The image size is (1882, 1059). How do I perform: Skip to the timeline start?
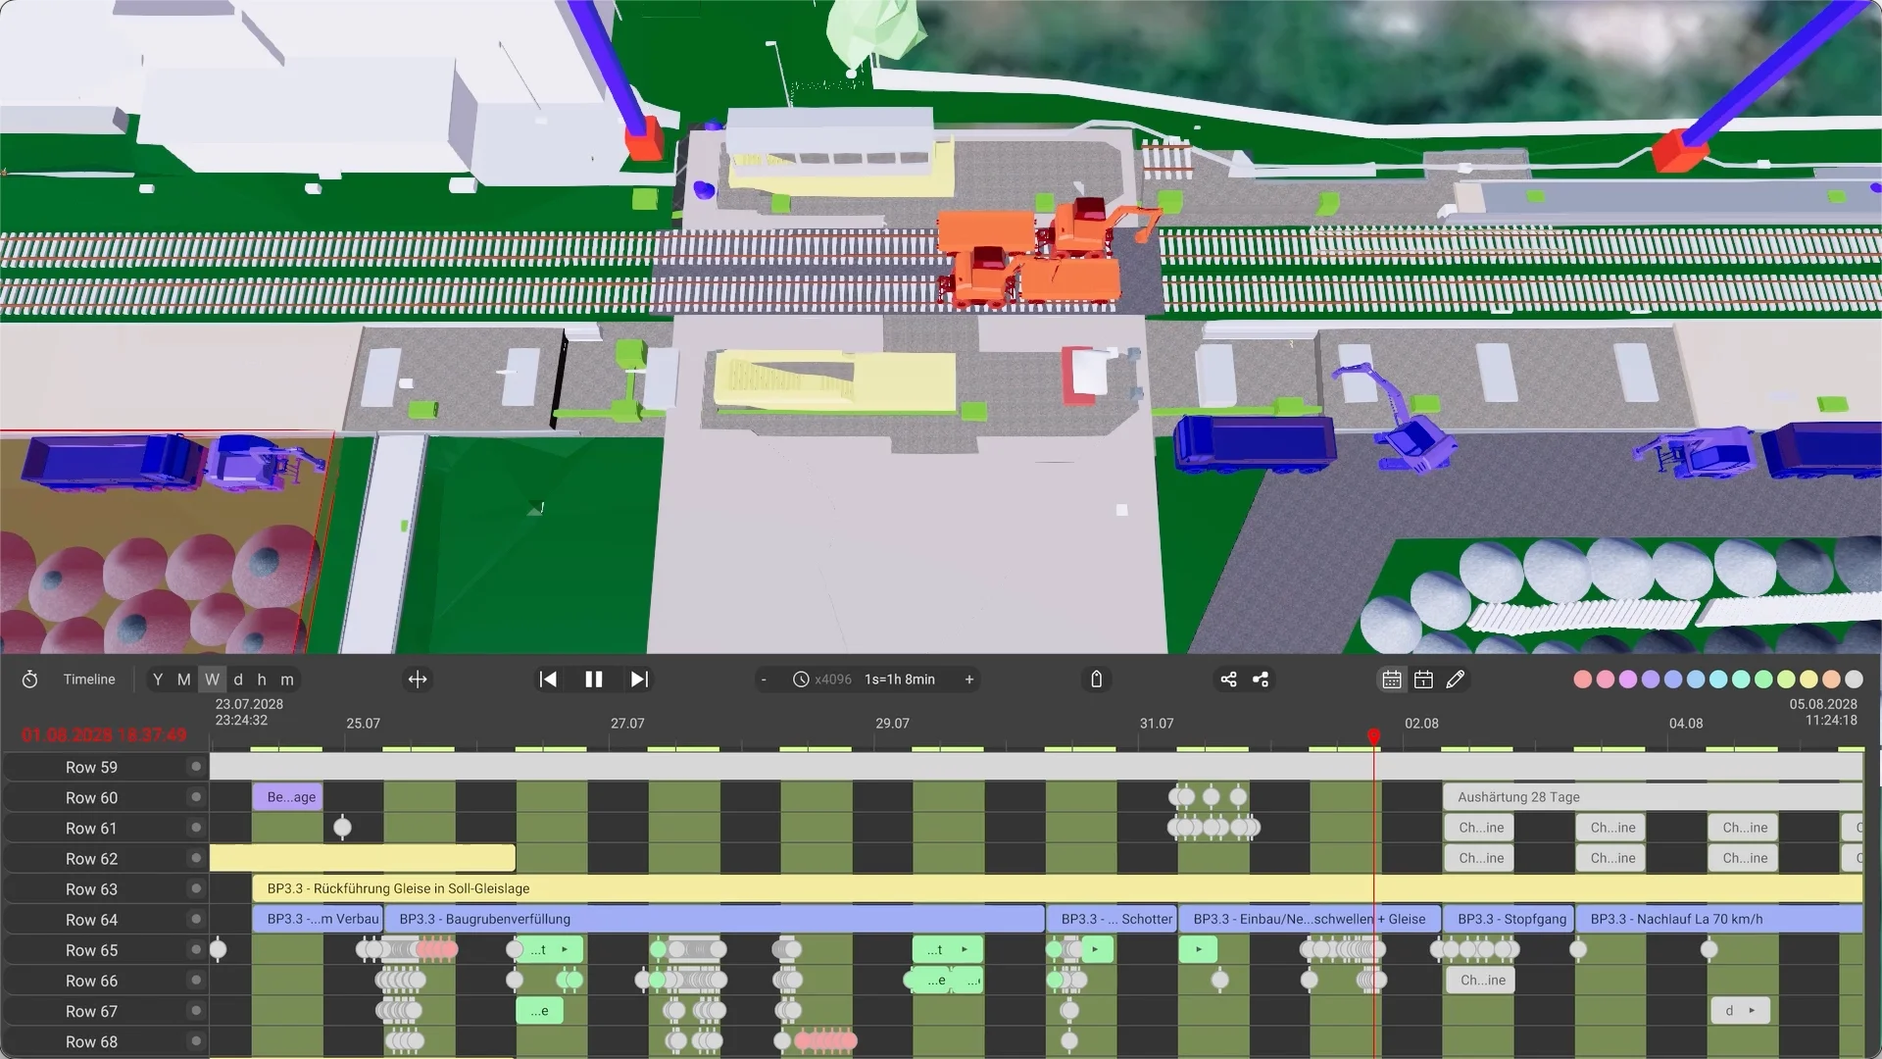pos(548,680)
